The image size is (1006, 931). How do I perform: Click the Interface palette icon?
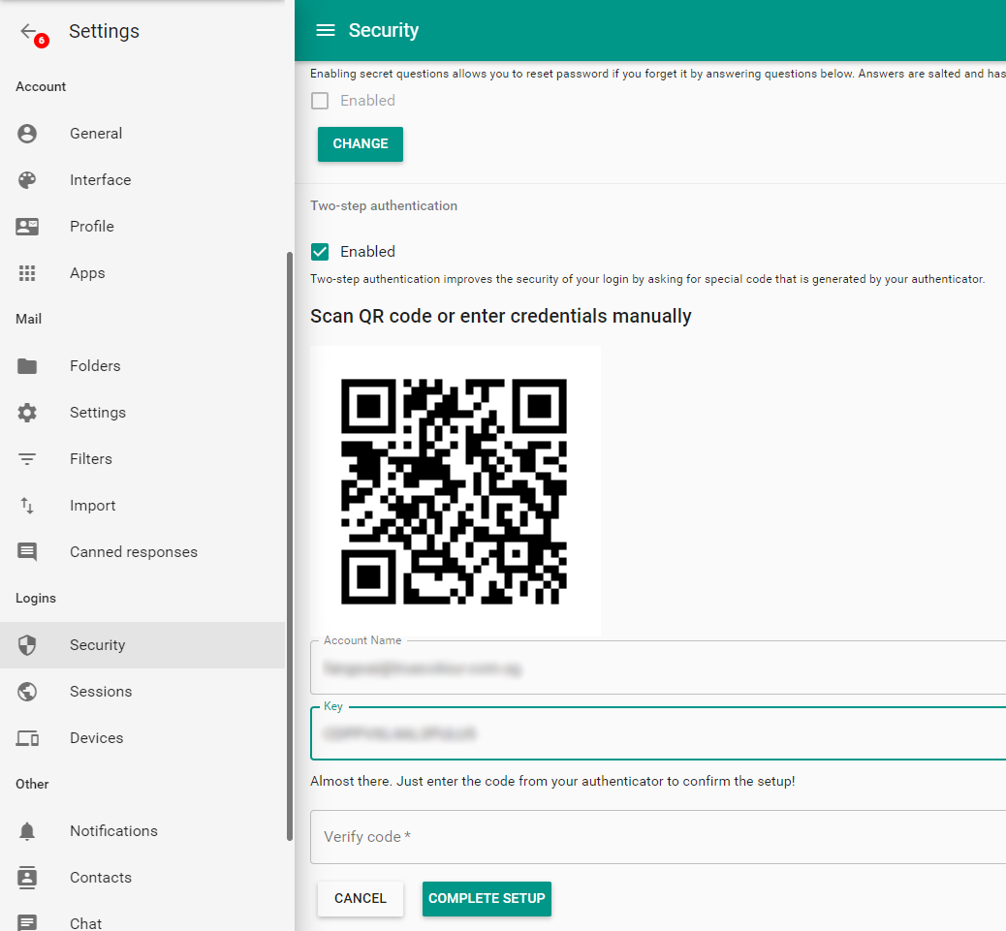click(x=27, y=180)
